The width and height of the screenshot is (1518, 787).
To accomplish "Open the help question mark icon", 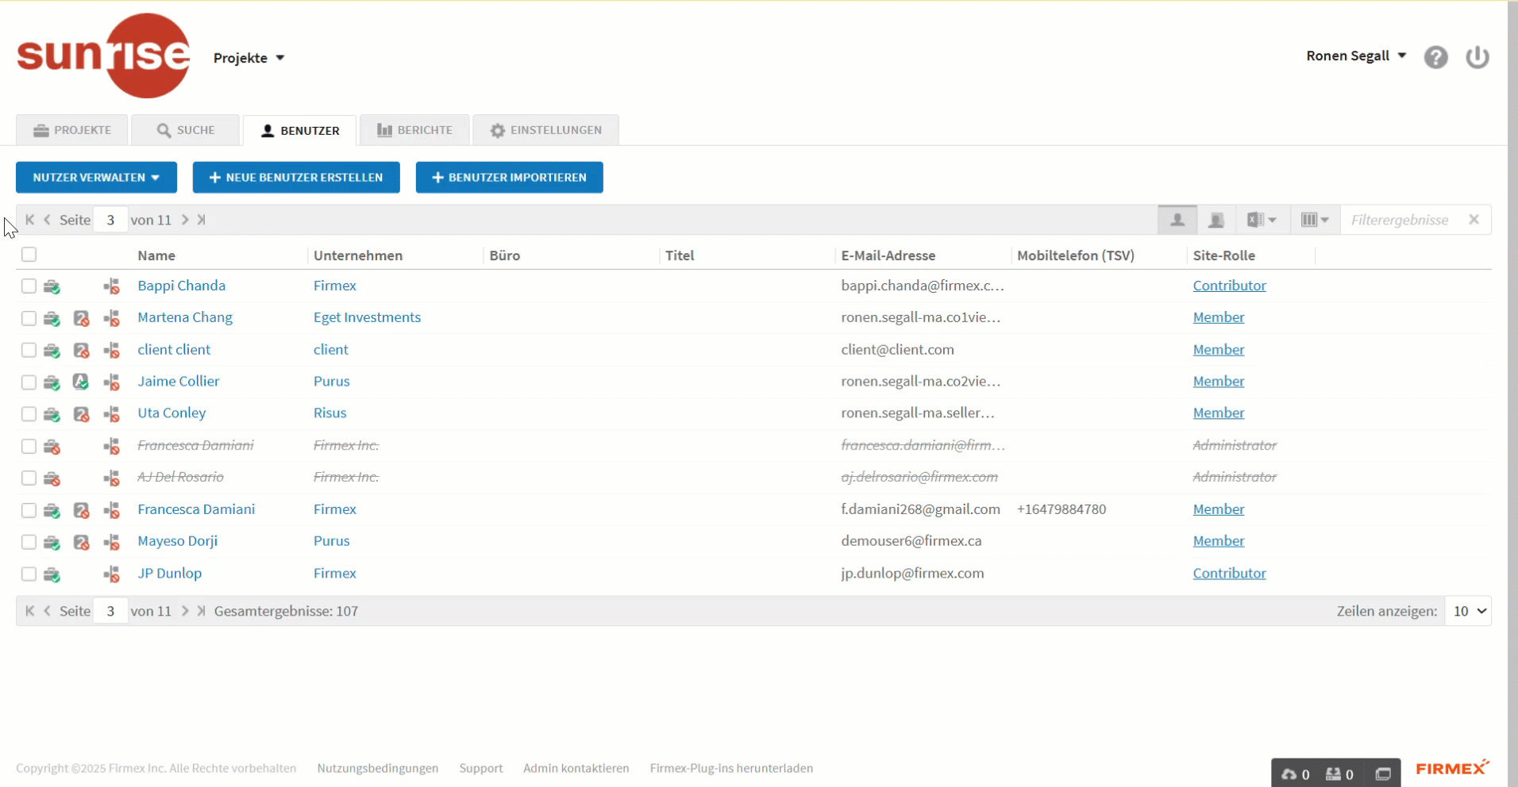I will pyautogui.click(x=1435, y=57).
